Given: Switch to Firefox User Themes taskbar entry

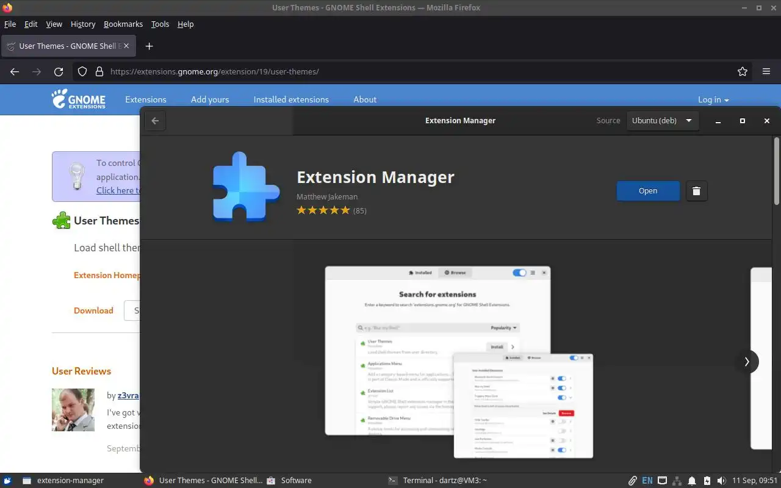Looking at the screenshot, I should [204, 480].
